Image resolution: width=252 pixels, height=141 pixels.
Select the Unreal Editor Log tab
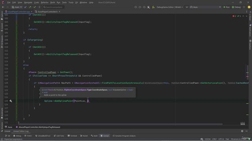pos(21,131)
